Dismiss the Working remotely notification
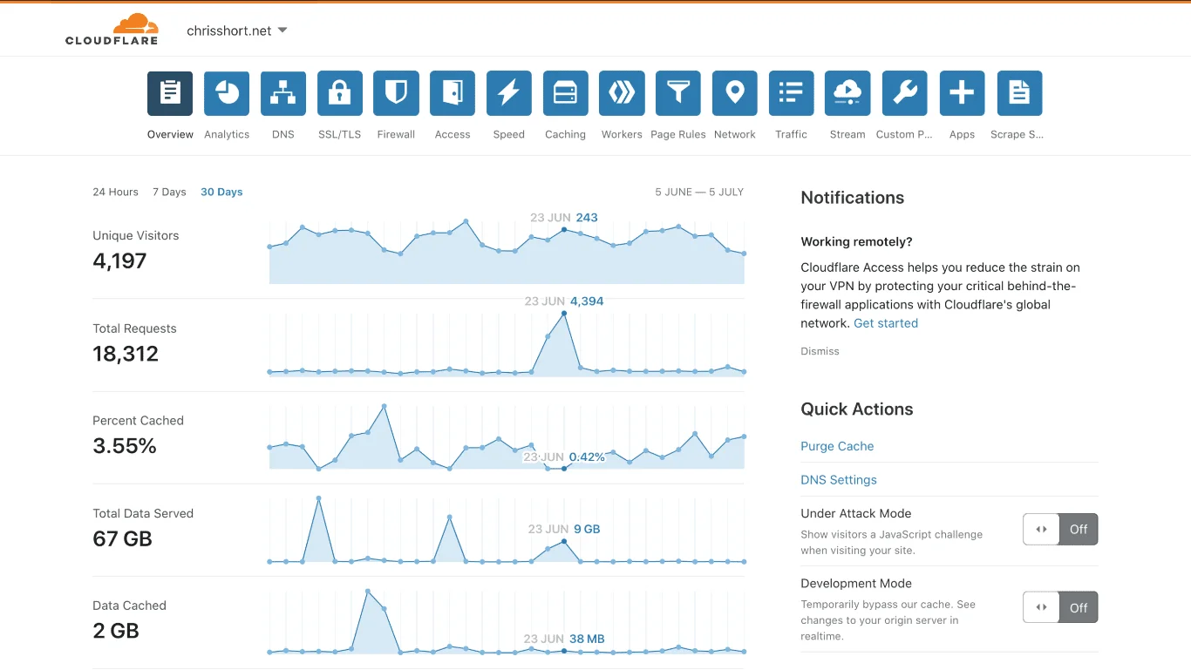 tap(820, 351)
